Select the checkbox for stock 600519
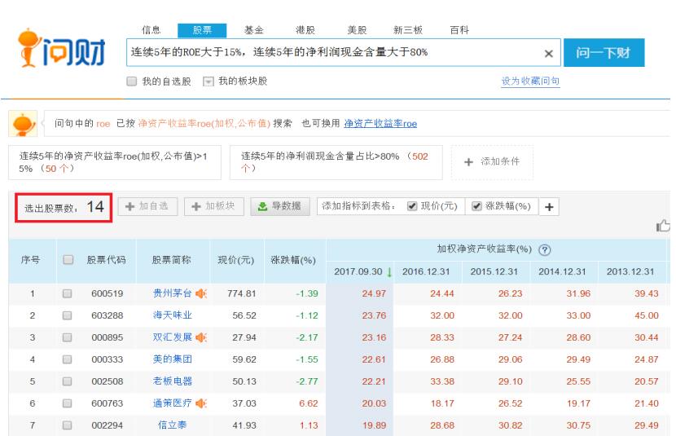The image size is (676, 436). [67, 293]
